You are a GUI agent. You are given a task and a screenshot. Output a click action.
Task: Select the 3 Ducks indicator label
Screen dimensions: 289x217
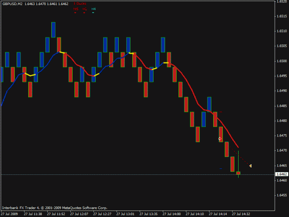pos(80,4)
